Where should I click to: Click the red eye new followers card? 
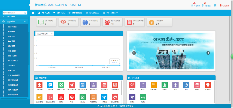pos(68,22)
